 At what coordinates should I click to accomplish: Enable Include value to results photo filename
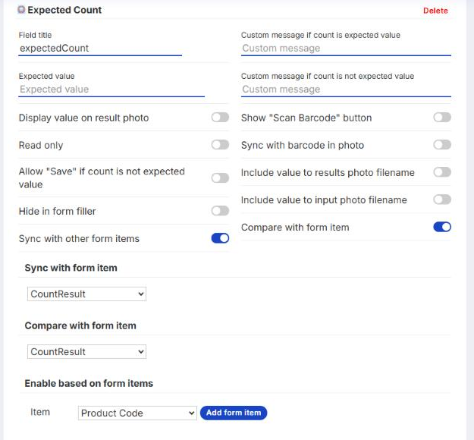click(x=442, y=172)
